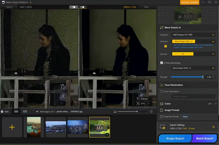Screen dimensions: 219x145
Task: Open the Upscale x2 dropdown
Action: pyautogui.click(x=193, y=54)
